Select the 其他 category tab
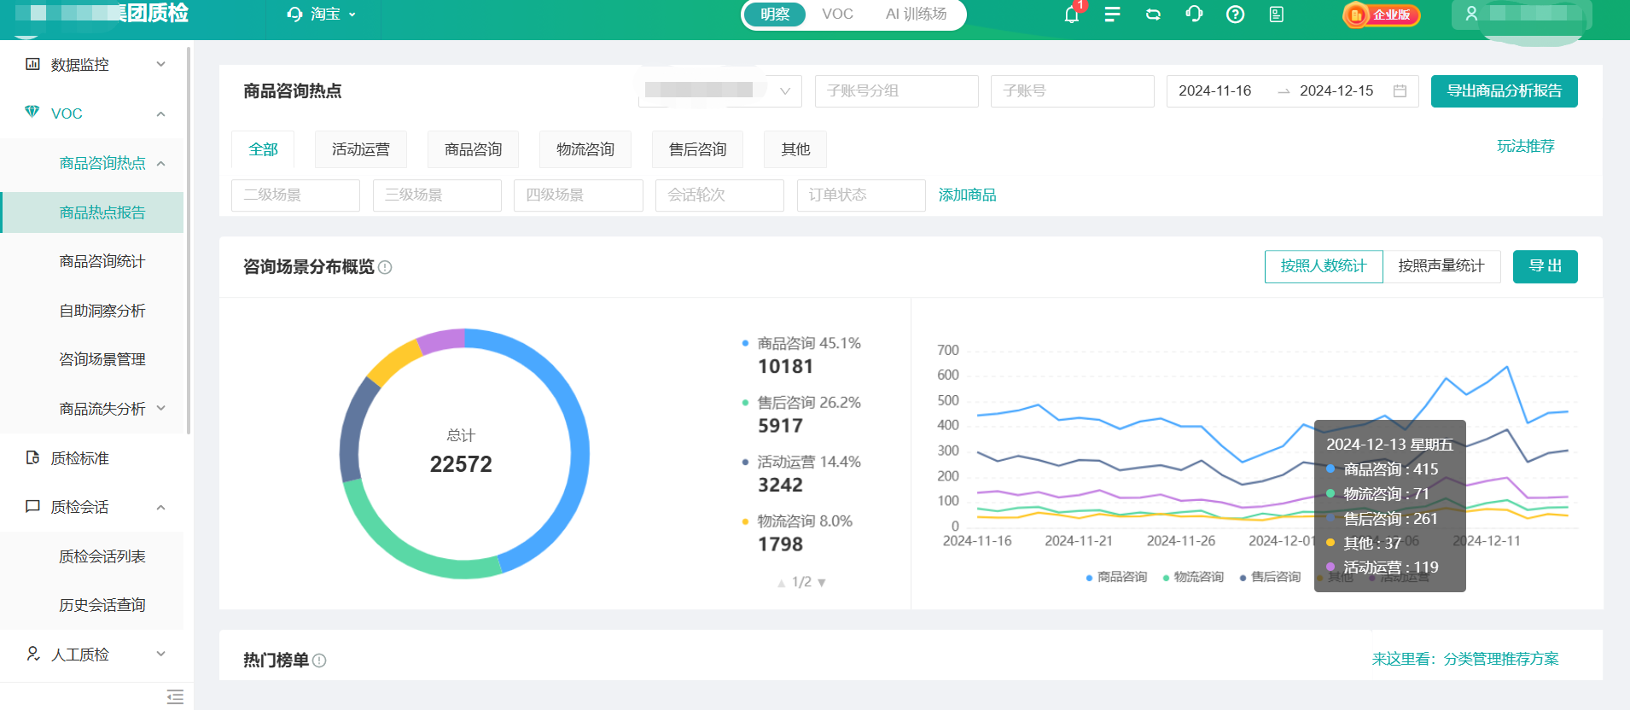The image size is (1630, 710). (x=795, y=149)
